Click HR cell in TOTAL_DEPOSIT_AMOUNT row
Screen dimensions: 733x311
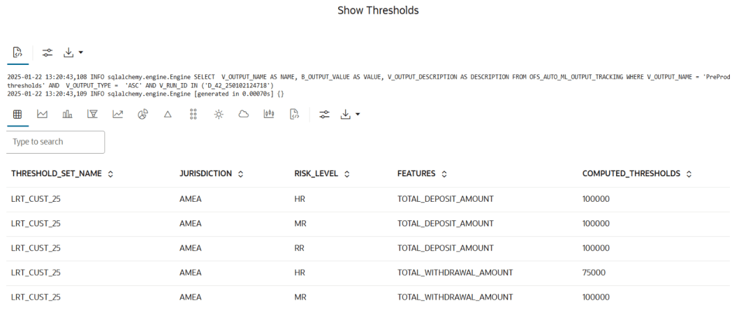pyautogui.click(x=300, y=199)
